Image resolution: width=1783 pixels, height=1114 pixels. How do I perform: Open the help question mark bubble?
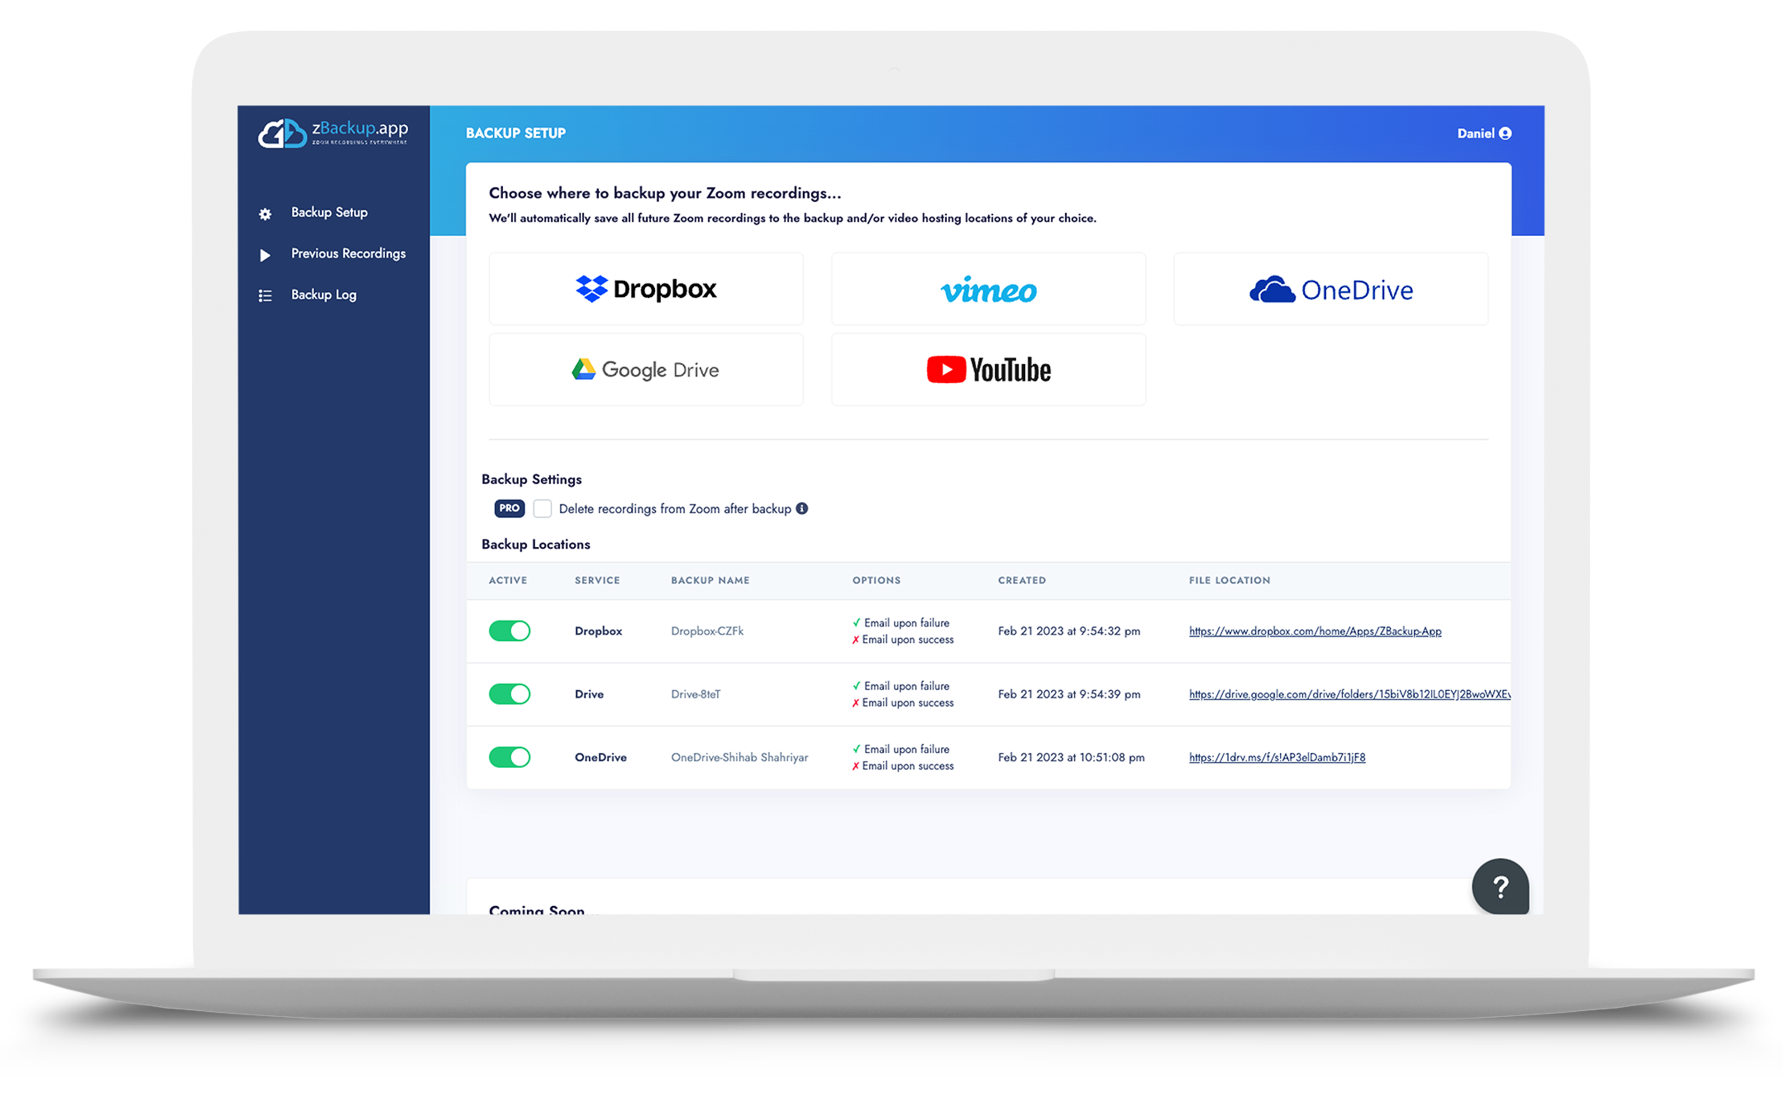click(1500, 886)
